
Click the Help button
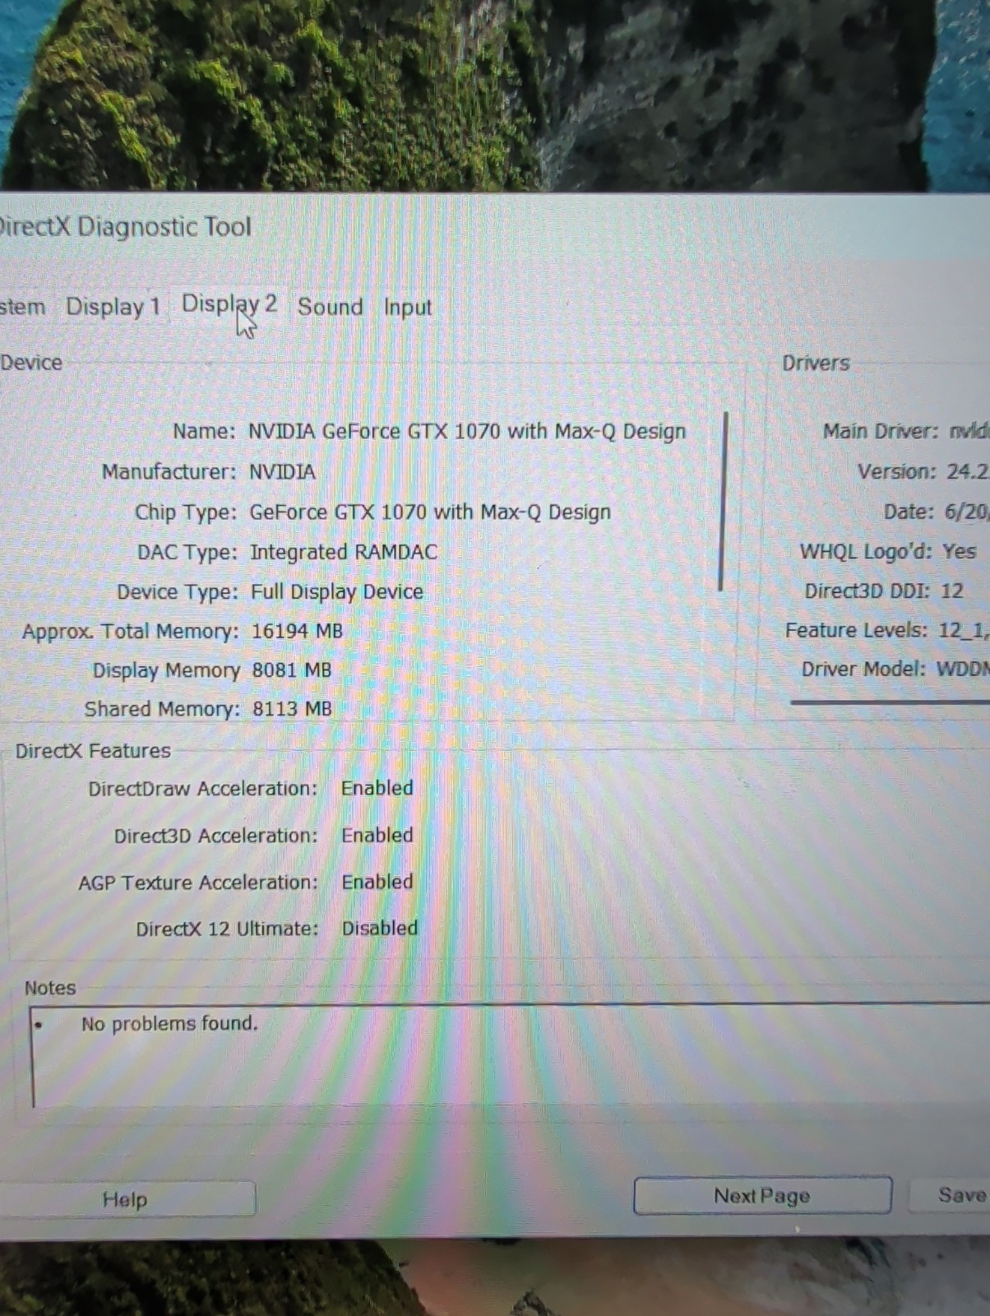point(126,1199)
